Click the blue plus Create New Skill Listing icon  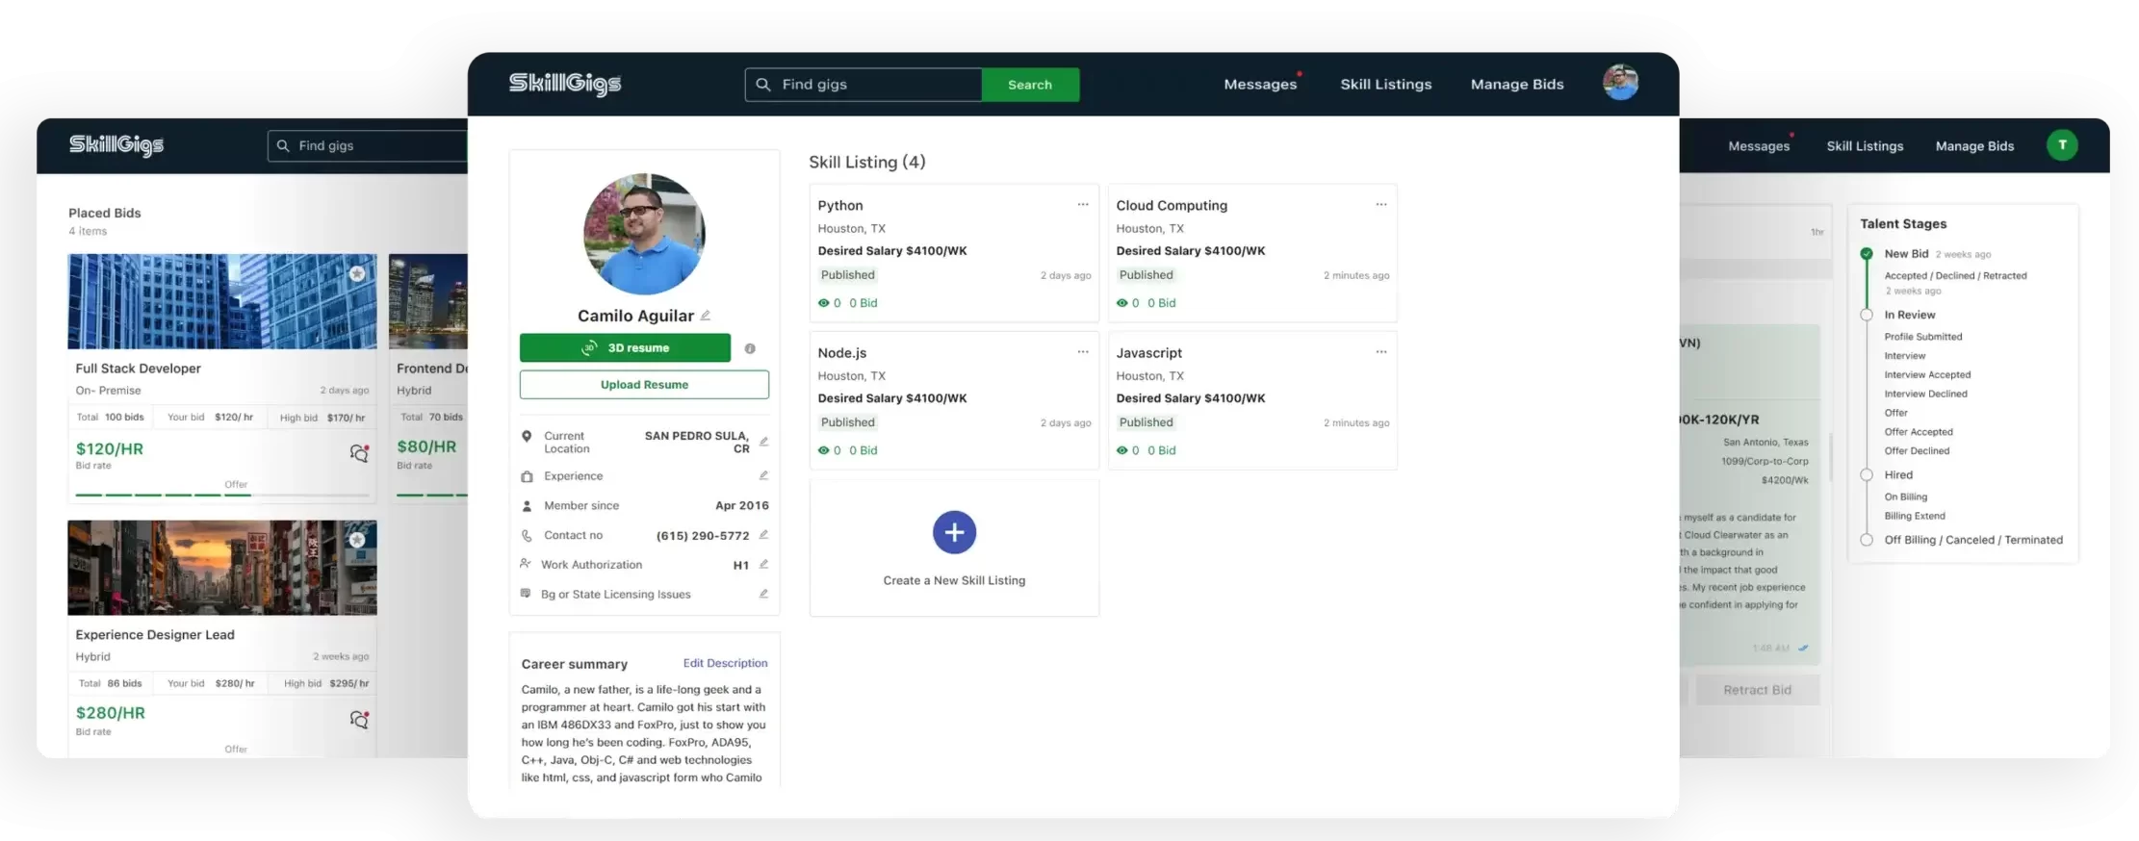954,532
